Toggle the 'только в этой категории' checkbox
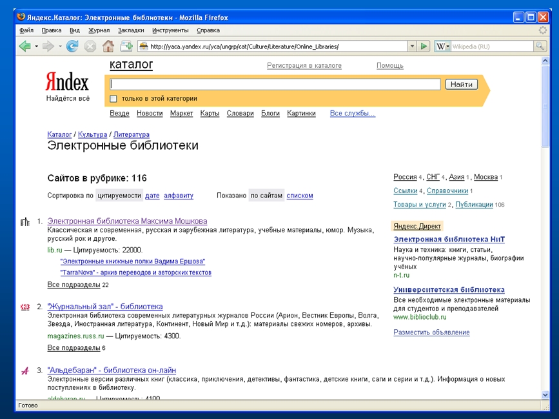 [x=113, y=99]
